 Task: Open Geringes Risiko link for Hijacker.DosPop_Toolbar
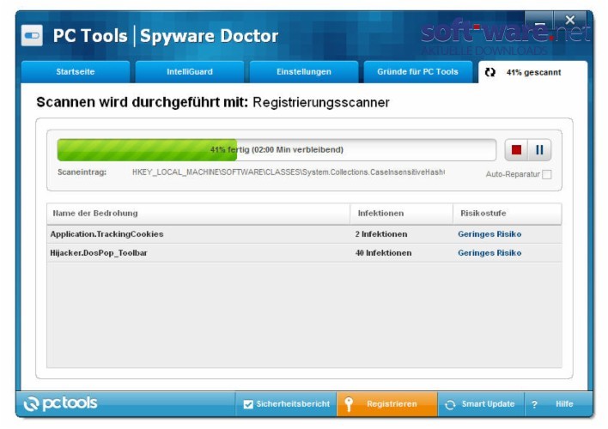click(x=489, y=252)
